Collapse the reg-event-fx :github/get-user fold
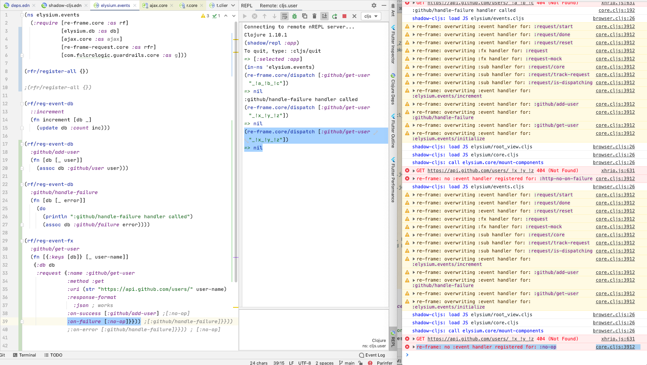 click(22, 241)
